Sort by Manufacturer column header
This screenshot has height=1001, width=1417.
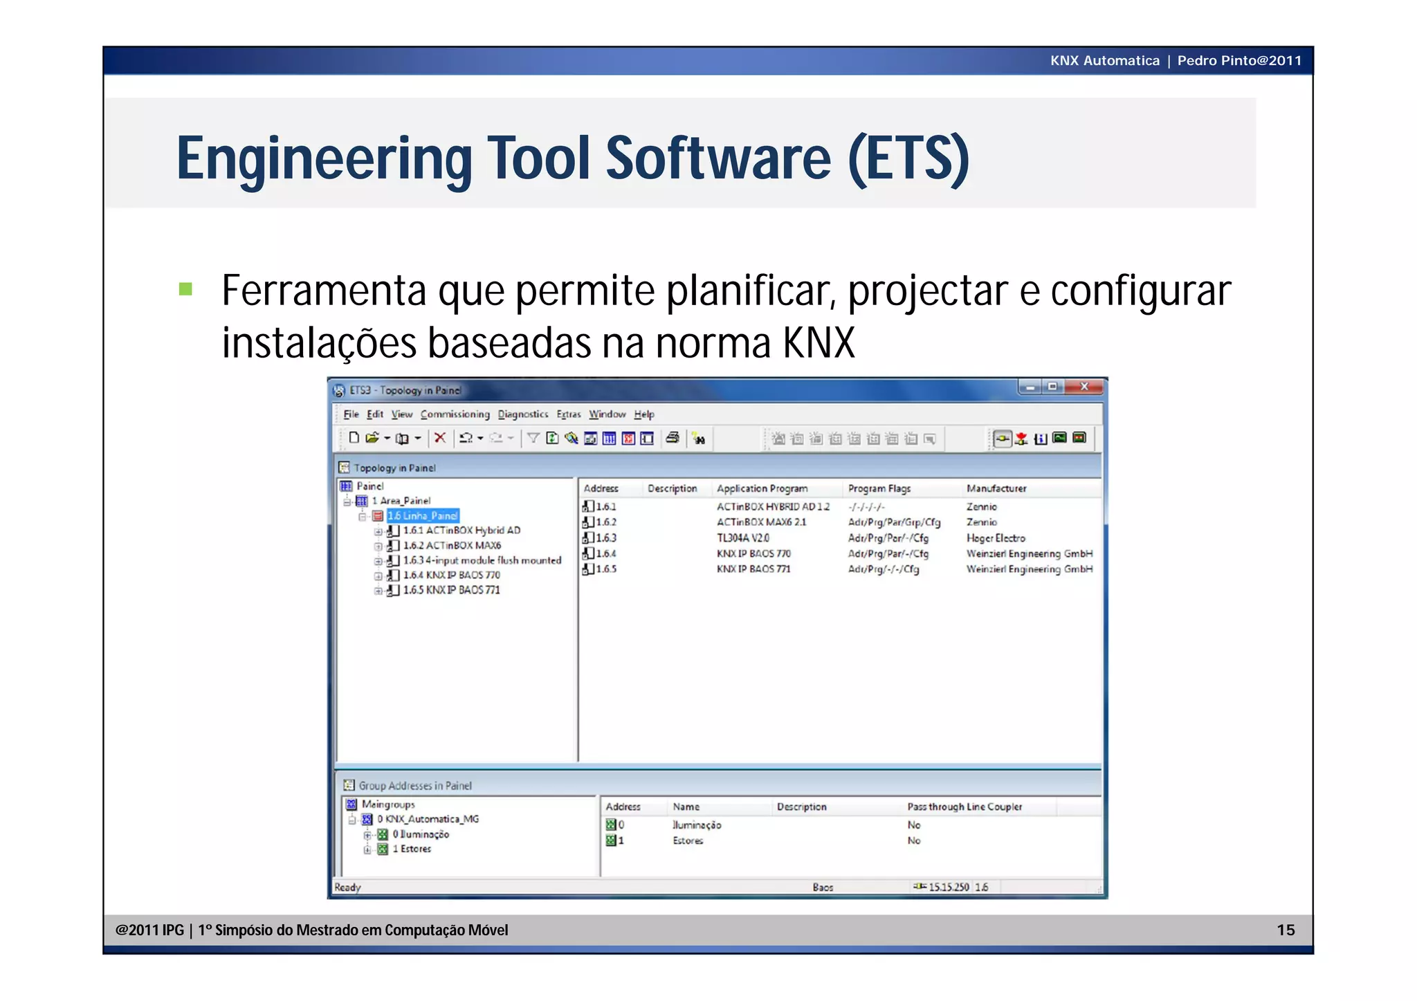pyautogui.click(x=996, y=488)
